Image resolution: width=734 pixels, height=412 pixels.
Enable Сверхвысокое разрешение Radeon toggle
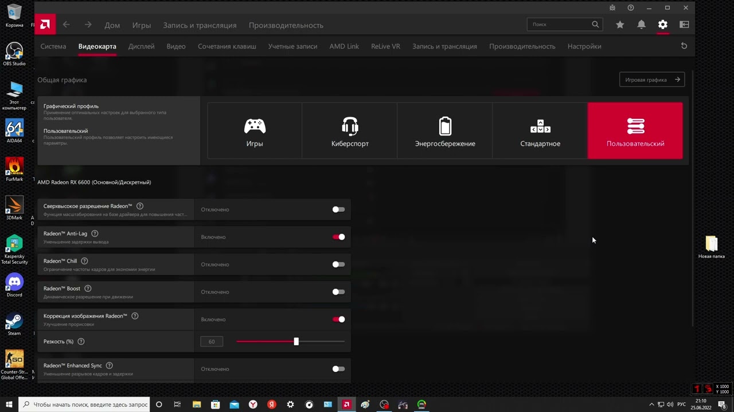click(x=338, y=209)
